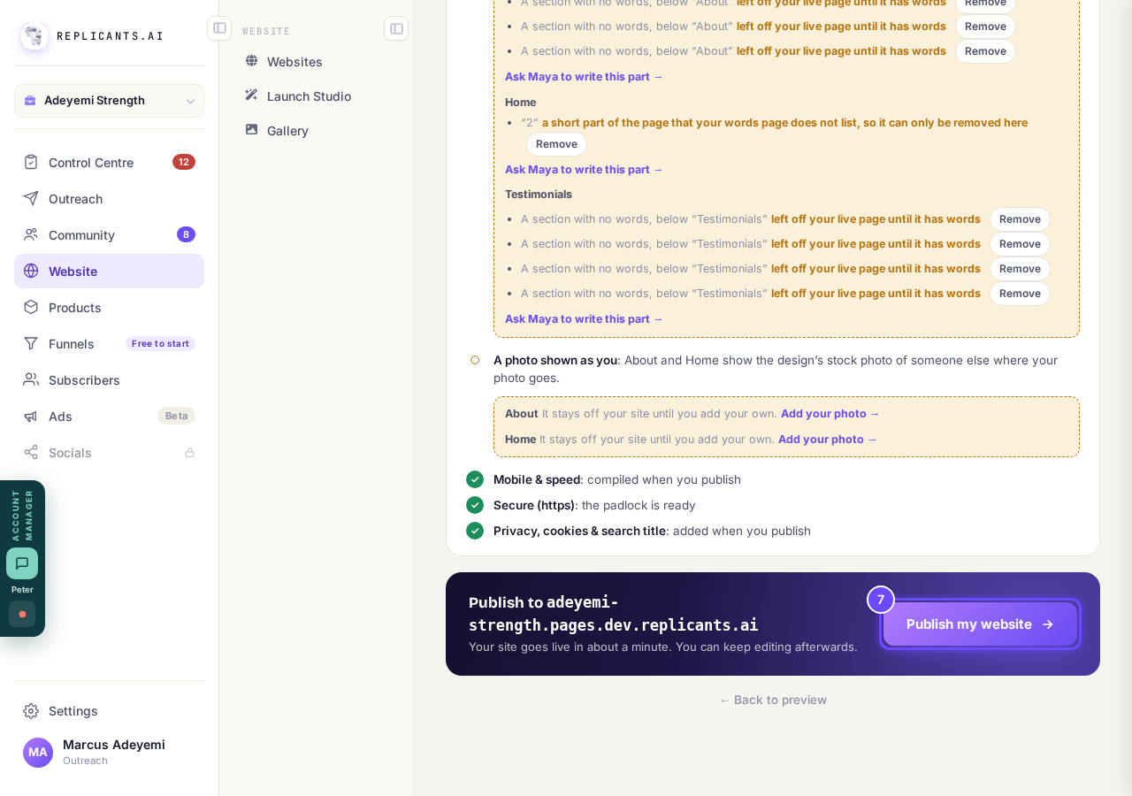Screen dimensions: 1132x796
Task: Click the Replicants.ai logo icon
Action: click(x=34, y=36)
